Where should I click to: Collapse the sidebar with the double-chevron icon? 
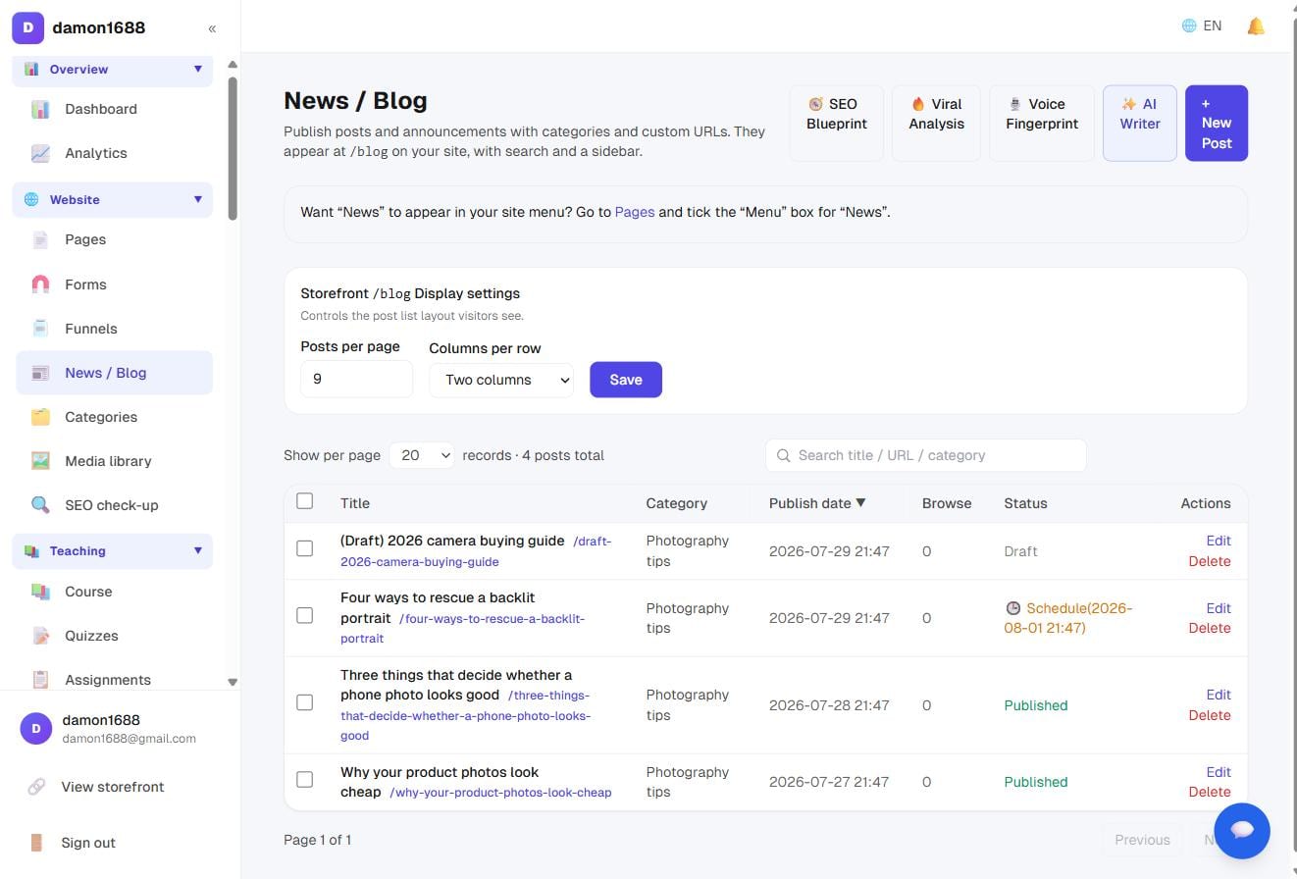coord(212,28)
